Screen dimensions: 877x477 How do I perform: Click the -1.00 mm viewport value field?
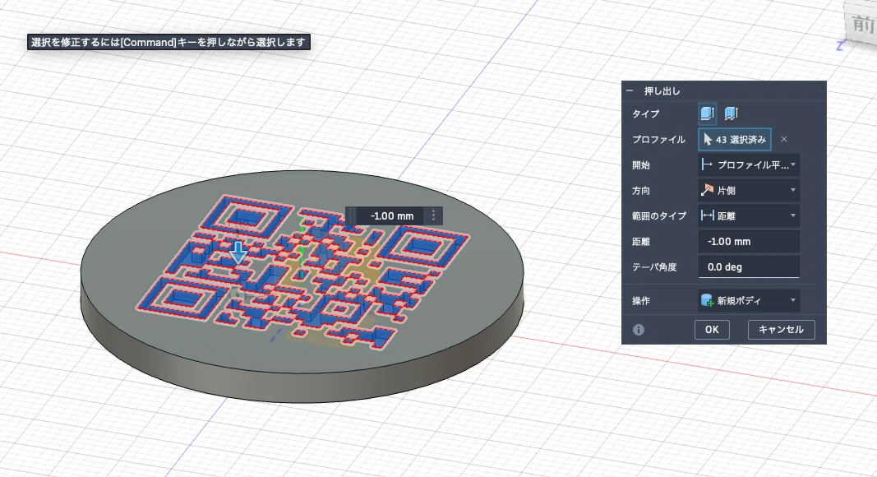tap(391, 216)
